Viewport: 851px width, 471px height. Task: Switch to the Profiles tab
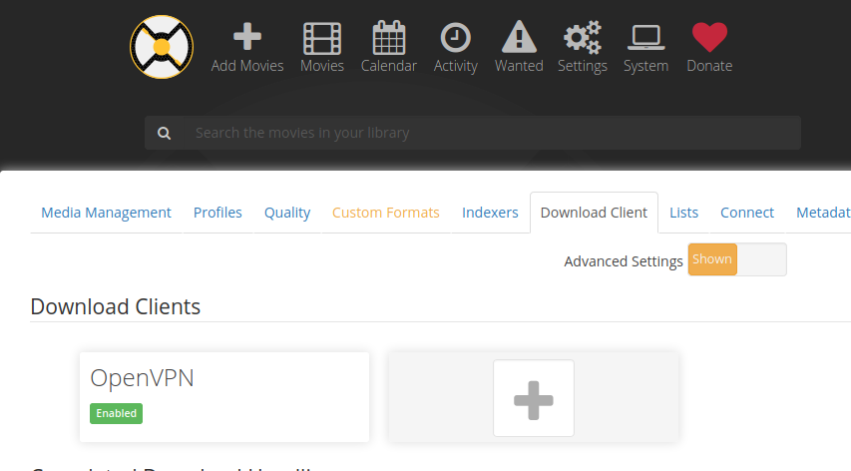click(x=217, y=213)
